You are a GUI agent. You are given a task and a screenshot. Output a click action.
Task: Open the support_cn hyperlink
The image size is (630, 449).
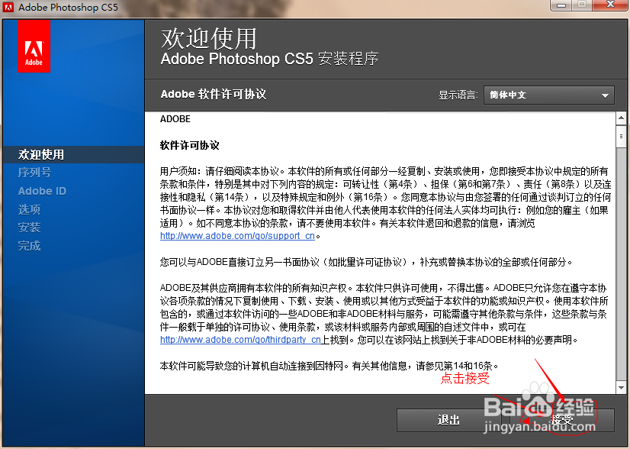[237, 236]
